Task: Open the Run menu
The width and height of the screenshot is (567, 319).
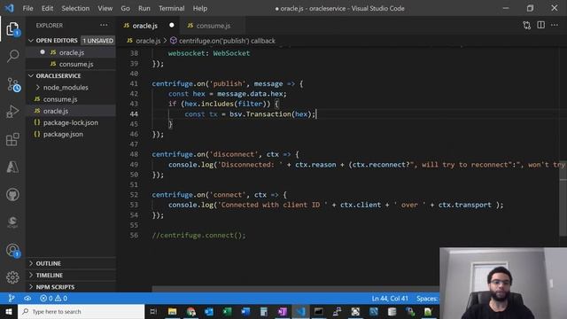Action: pos(144,8)
